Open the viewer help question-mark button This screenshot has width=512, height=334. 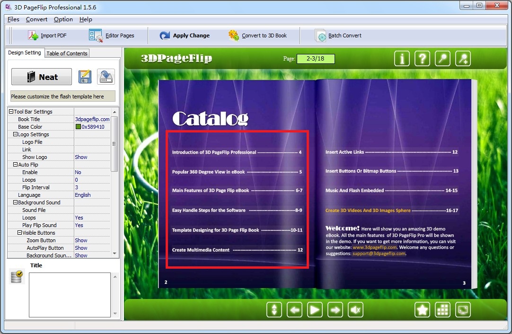(x=422, y=59)
